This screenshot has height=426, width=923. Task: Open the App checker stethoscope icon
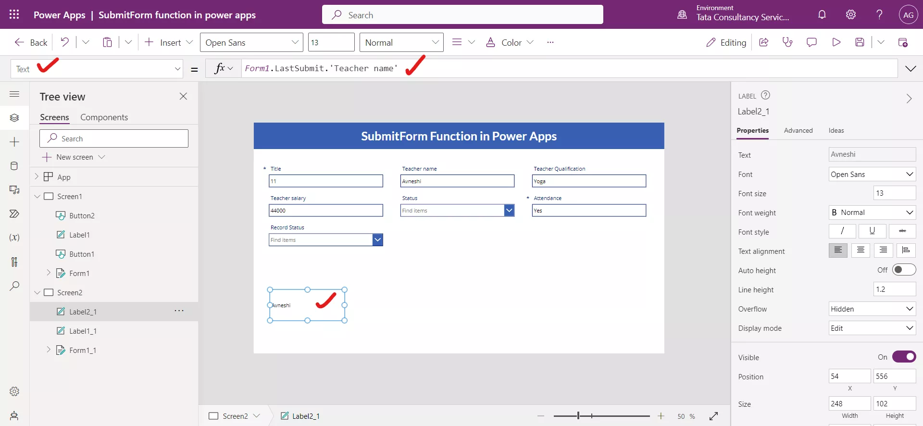click(x=787, y=42)
